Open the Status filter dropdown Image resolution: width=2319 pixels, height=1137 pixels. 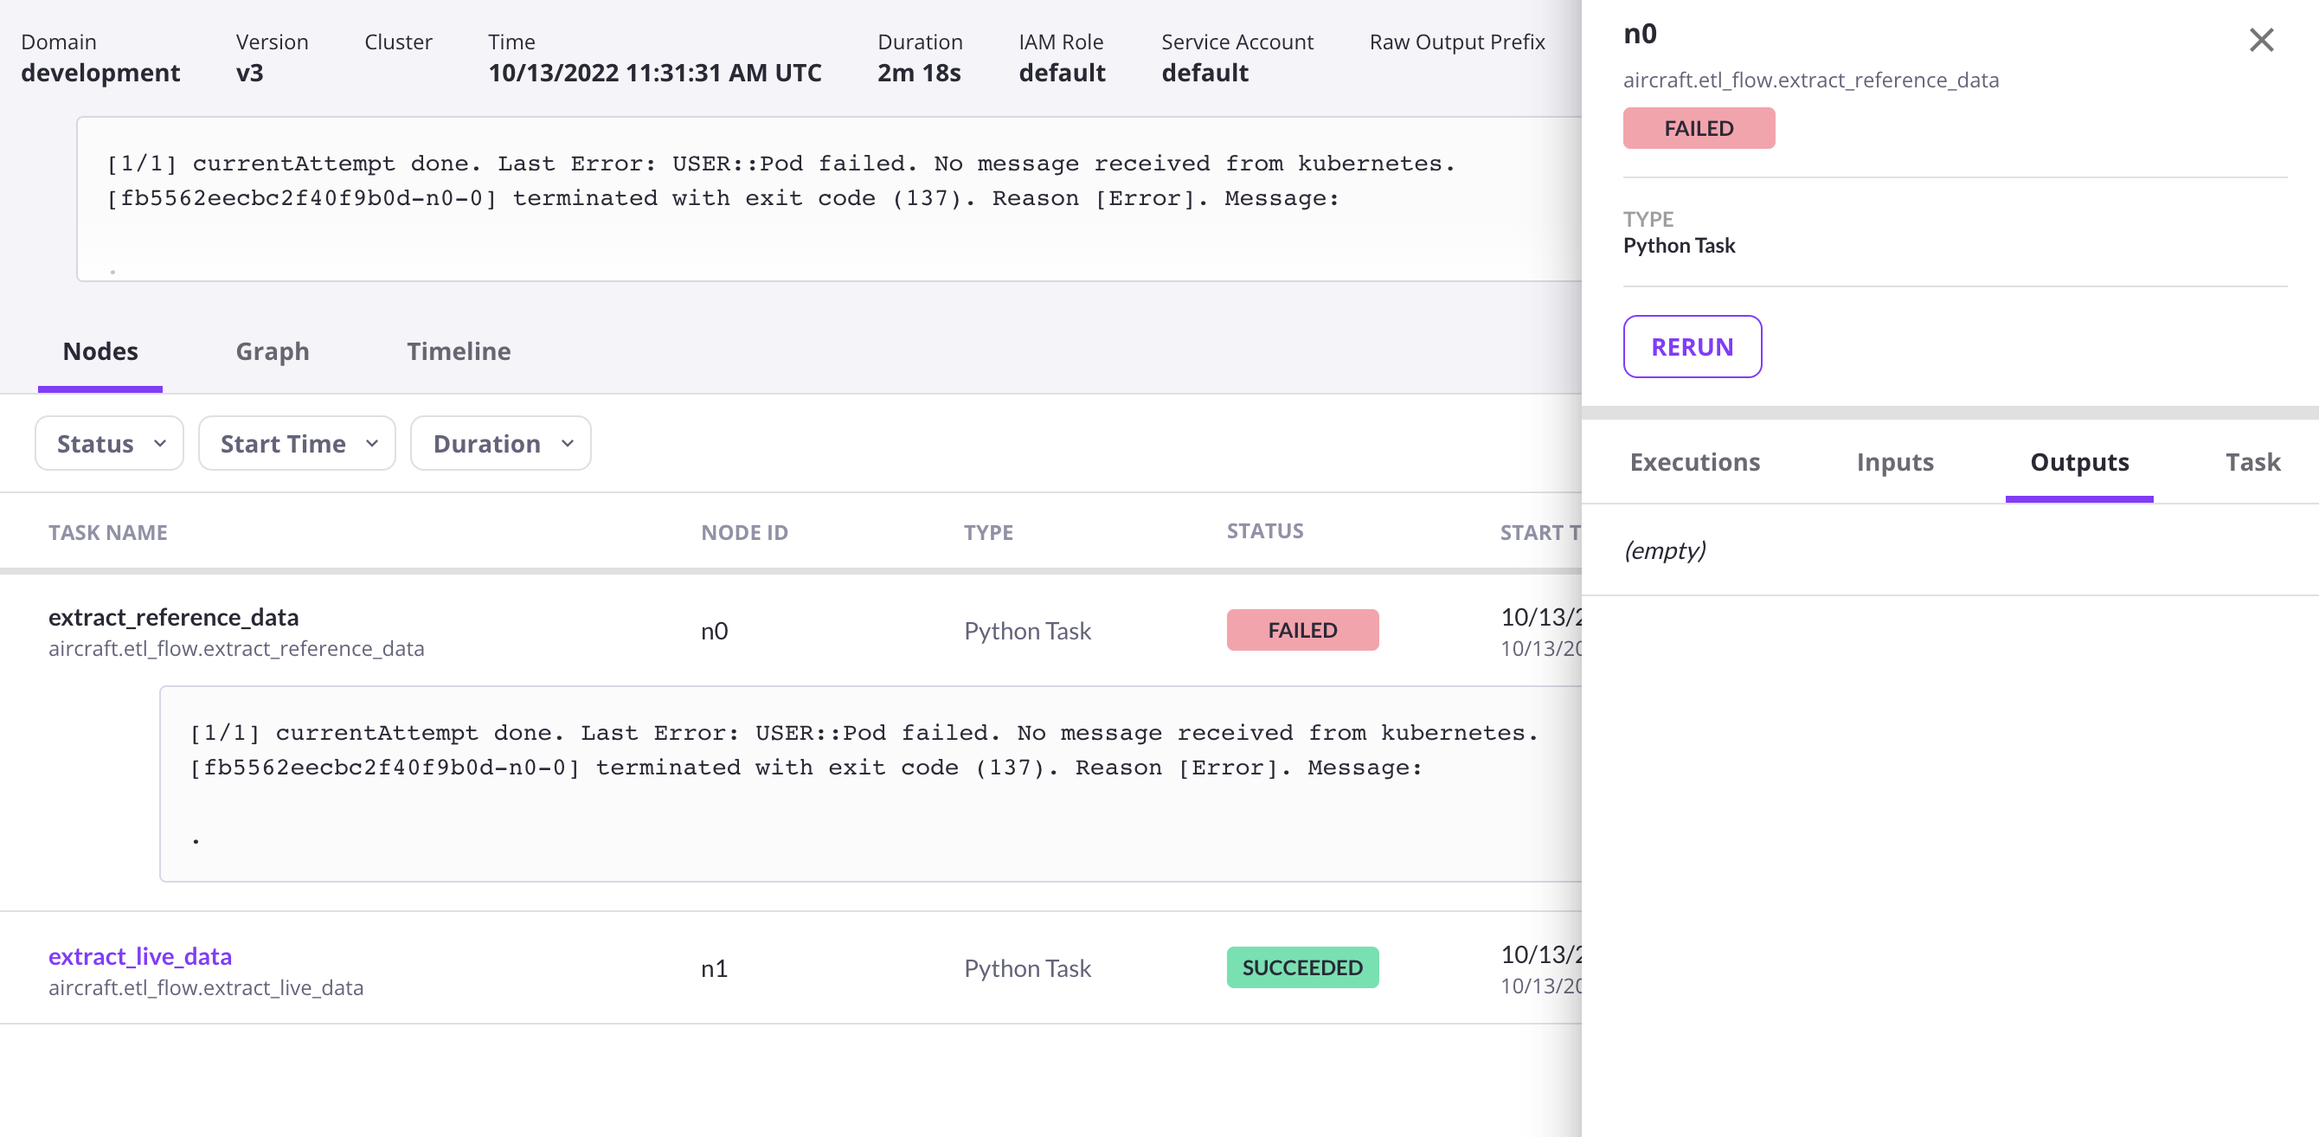(x=110, y=443)
